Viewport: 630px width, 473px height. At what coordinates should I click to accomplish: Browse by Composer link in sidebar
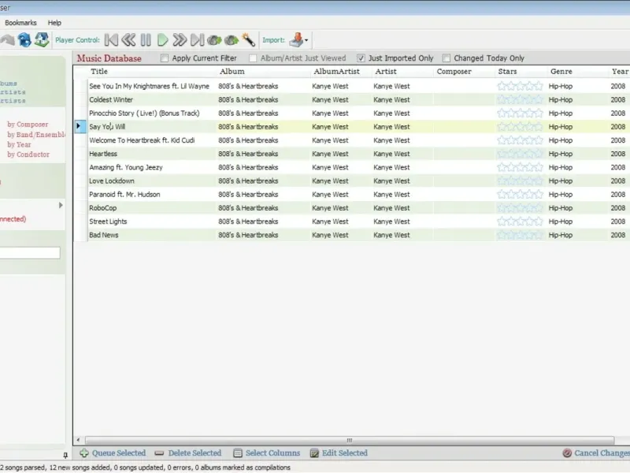28,125
